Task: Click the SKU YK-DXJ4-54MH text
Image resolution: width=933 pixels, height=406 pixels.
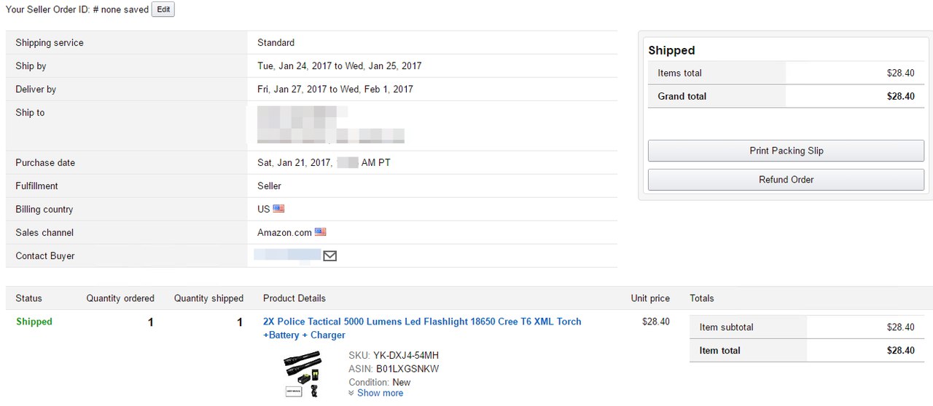Action: (x=394, y=356)
